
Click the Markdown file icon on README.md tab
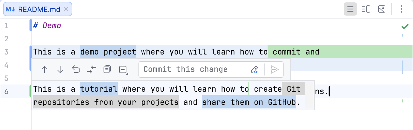(10, 9)
